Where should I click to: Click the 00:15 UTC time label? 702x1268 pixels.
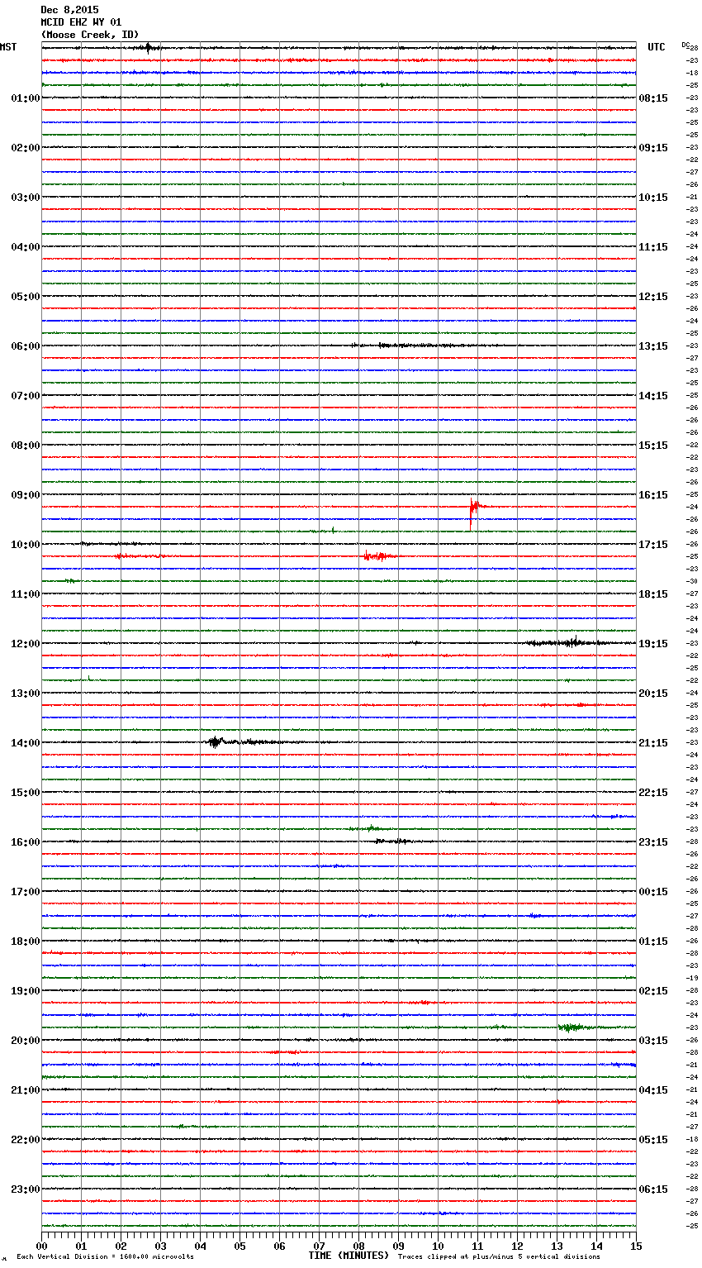pyautogui.click(x=653, y=892)
